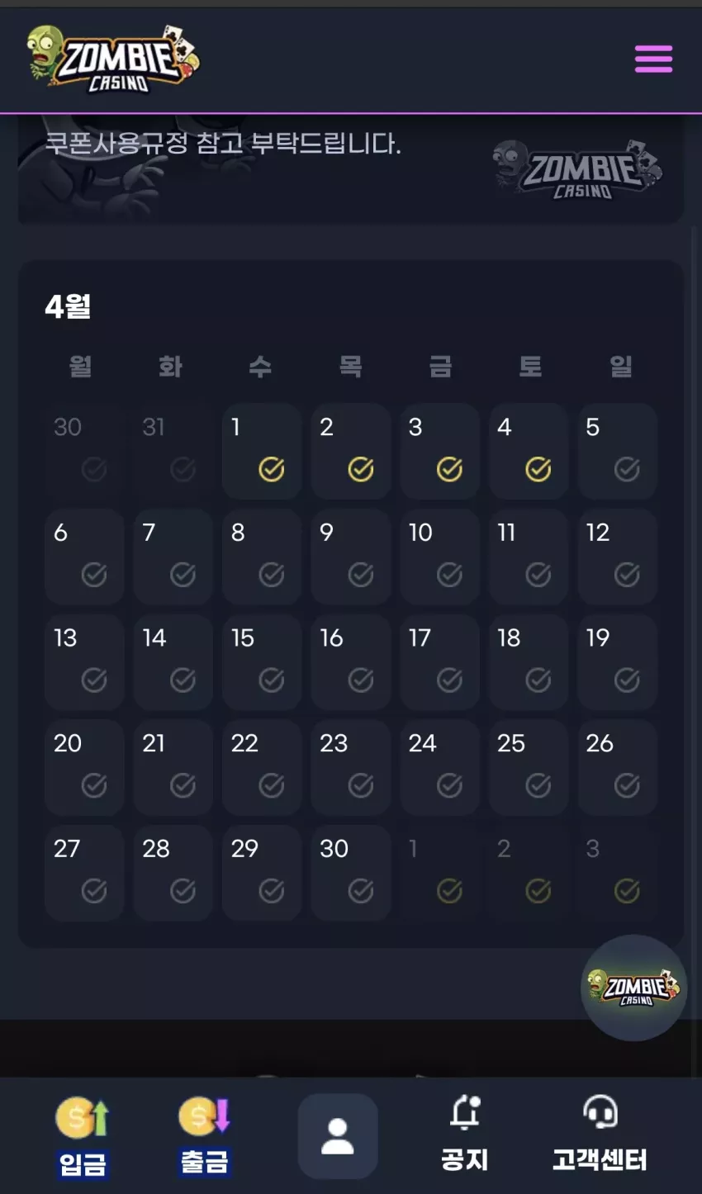
Task: Select day 30 in April
Action: pos(351,873)
